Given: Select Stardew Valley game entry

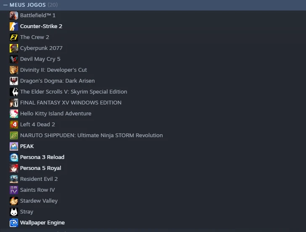Looking at the screenshot, I should (39, 201).
